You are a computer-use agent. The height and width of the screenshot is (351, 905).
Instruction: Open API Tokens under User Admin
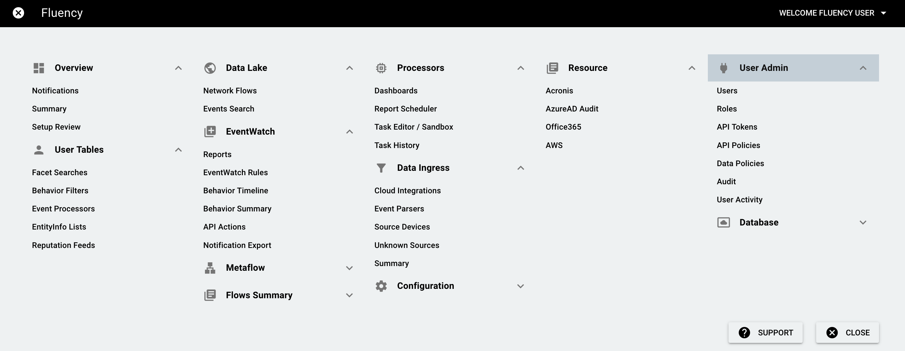click(x=737, y=127)
